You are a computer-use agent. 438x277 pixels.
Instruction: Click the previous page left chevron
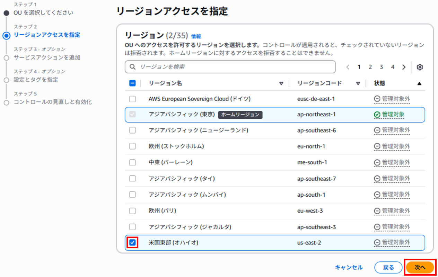(348, 67)
